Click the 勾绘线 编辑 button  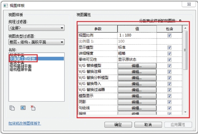click(137, 108)
